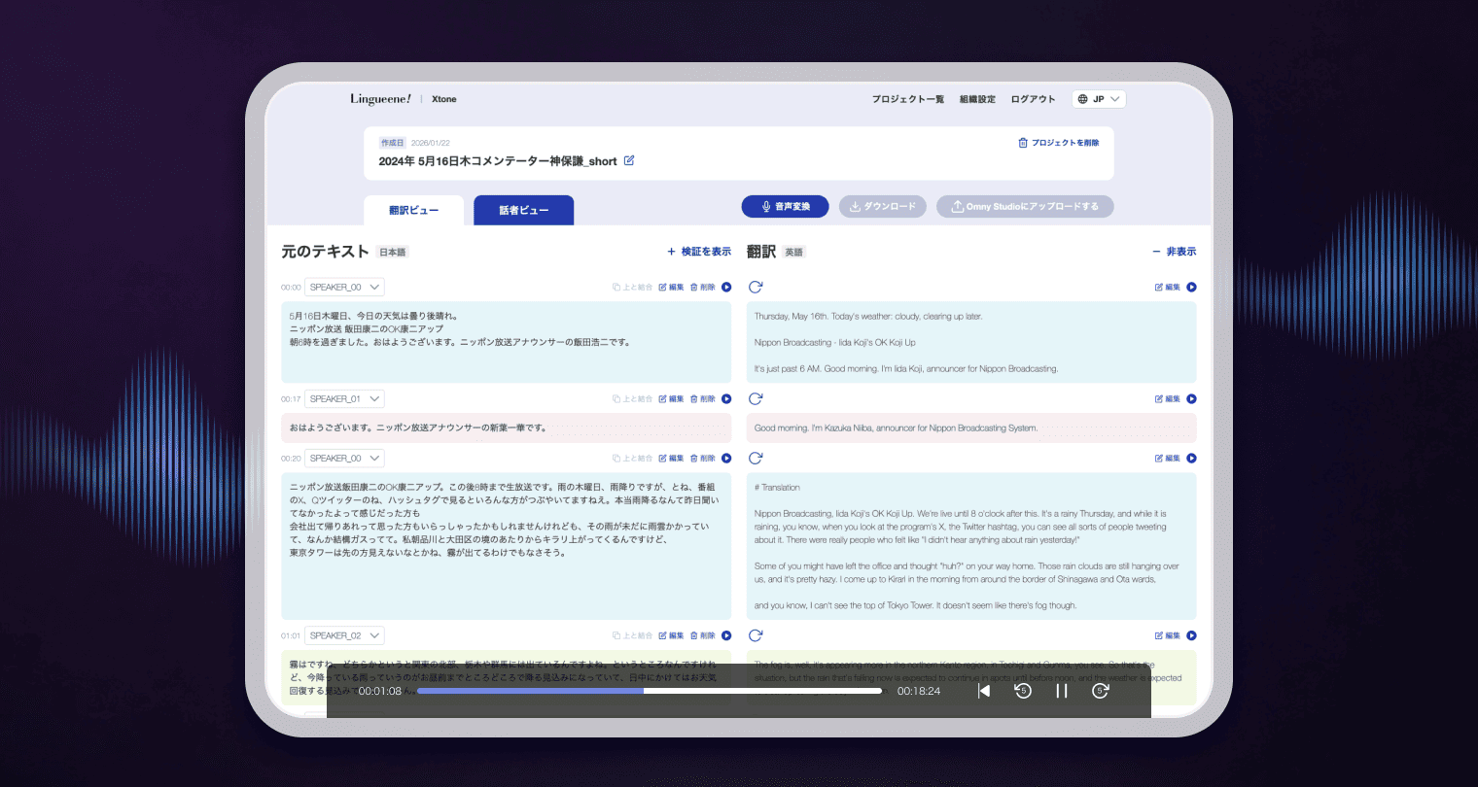Image resolution: width=1478 pixels, height=787 pixels.
Task: Expand the SPEAKER_01 speaker dropdown
Action: click(x=344, y=398)
